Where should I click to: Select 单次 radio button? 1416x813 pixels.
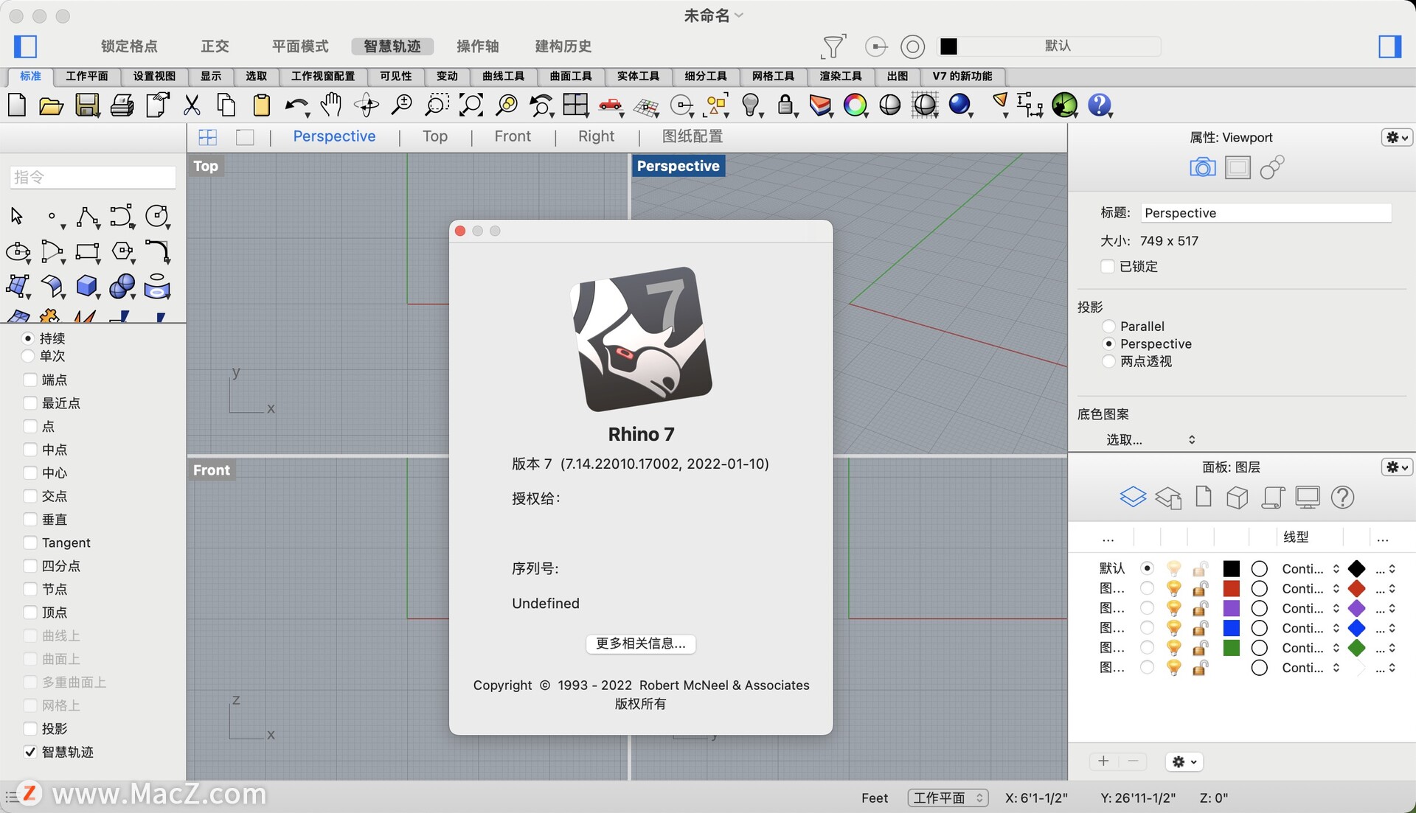point(28,356)
